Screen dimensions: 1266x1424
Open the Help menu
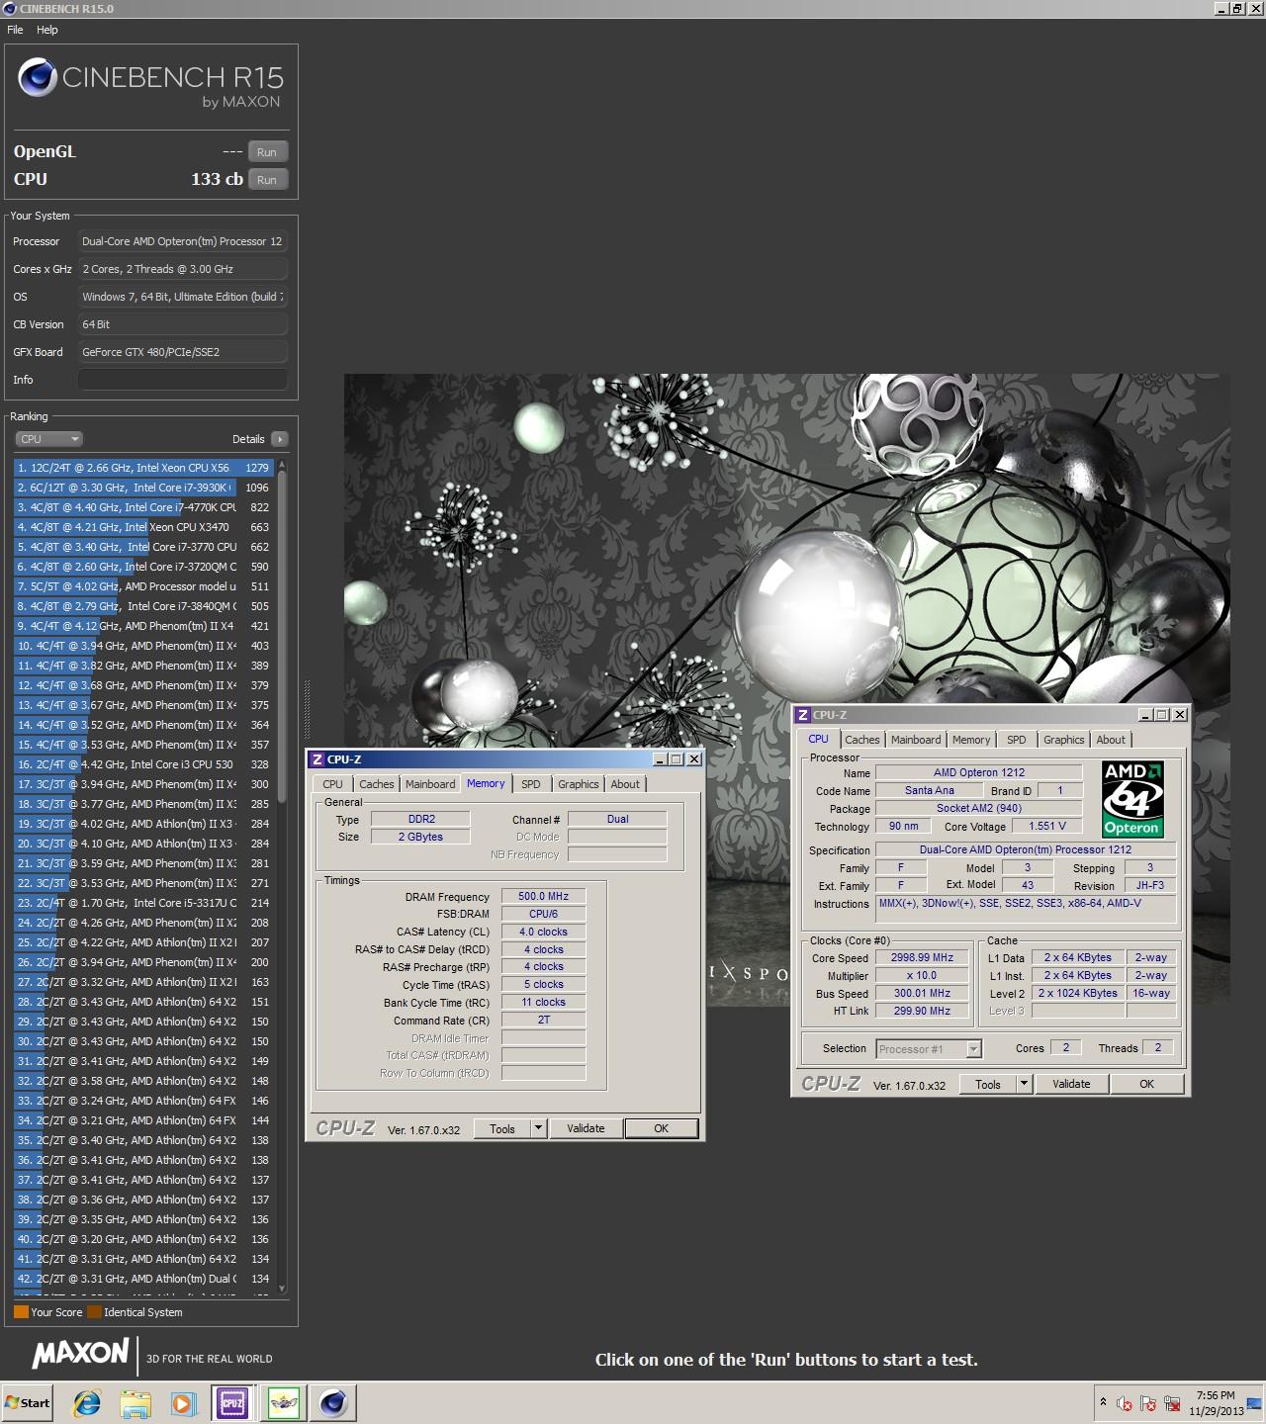click(x=47, y=30)
